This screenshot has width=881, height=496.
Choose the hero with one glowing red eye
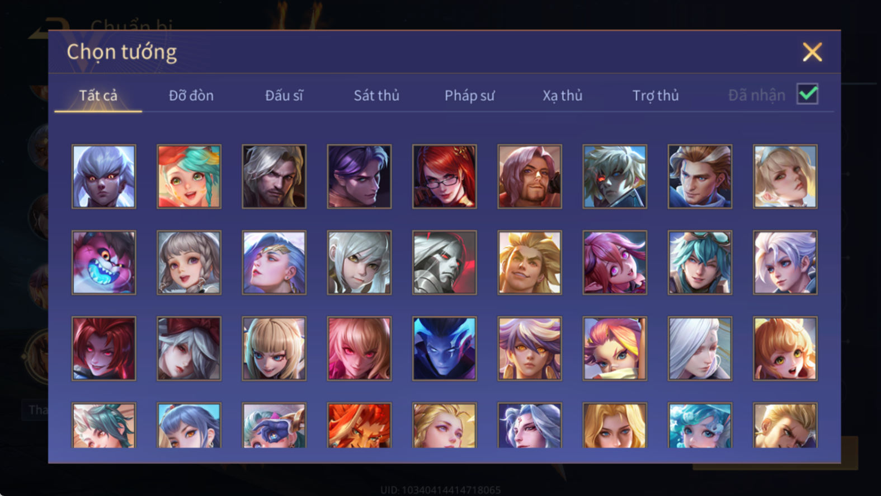(615, 176)
